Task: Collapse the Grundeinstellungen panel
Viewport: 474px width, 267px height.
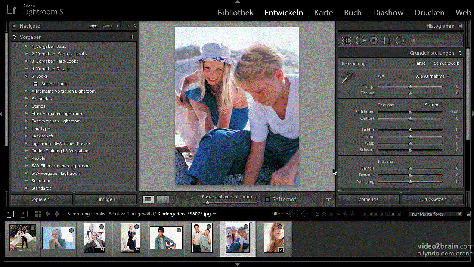Action: (460, 53)
